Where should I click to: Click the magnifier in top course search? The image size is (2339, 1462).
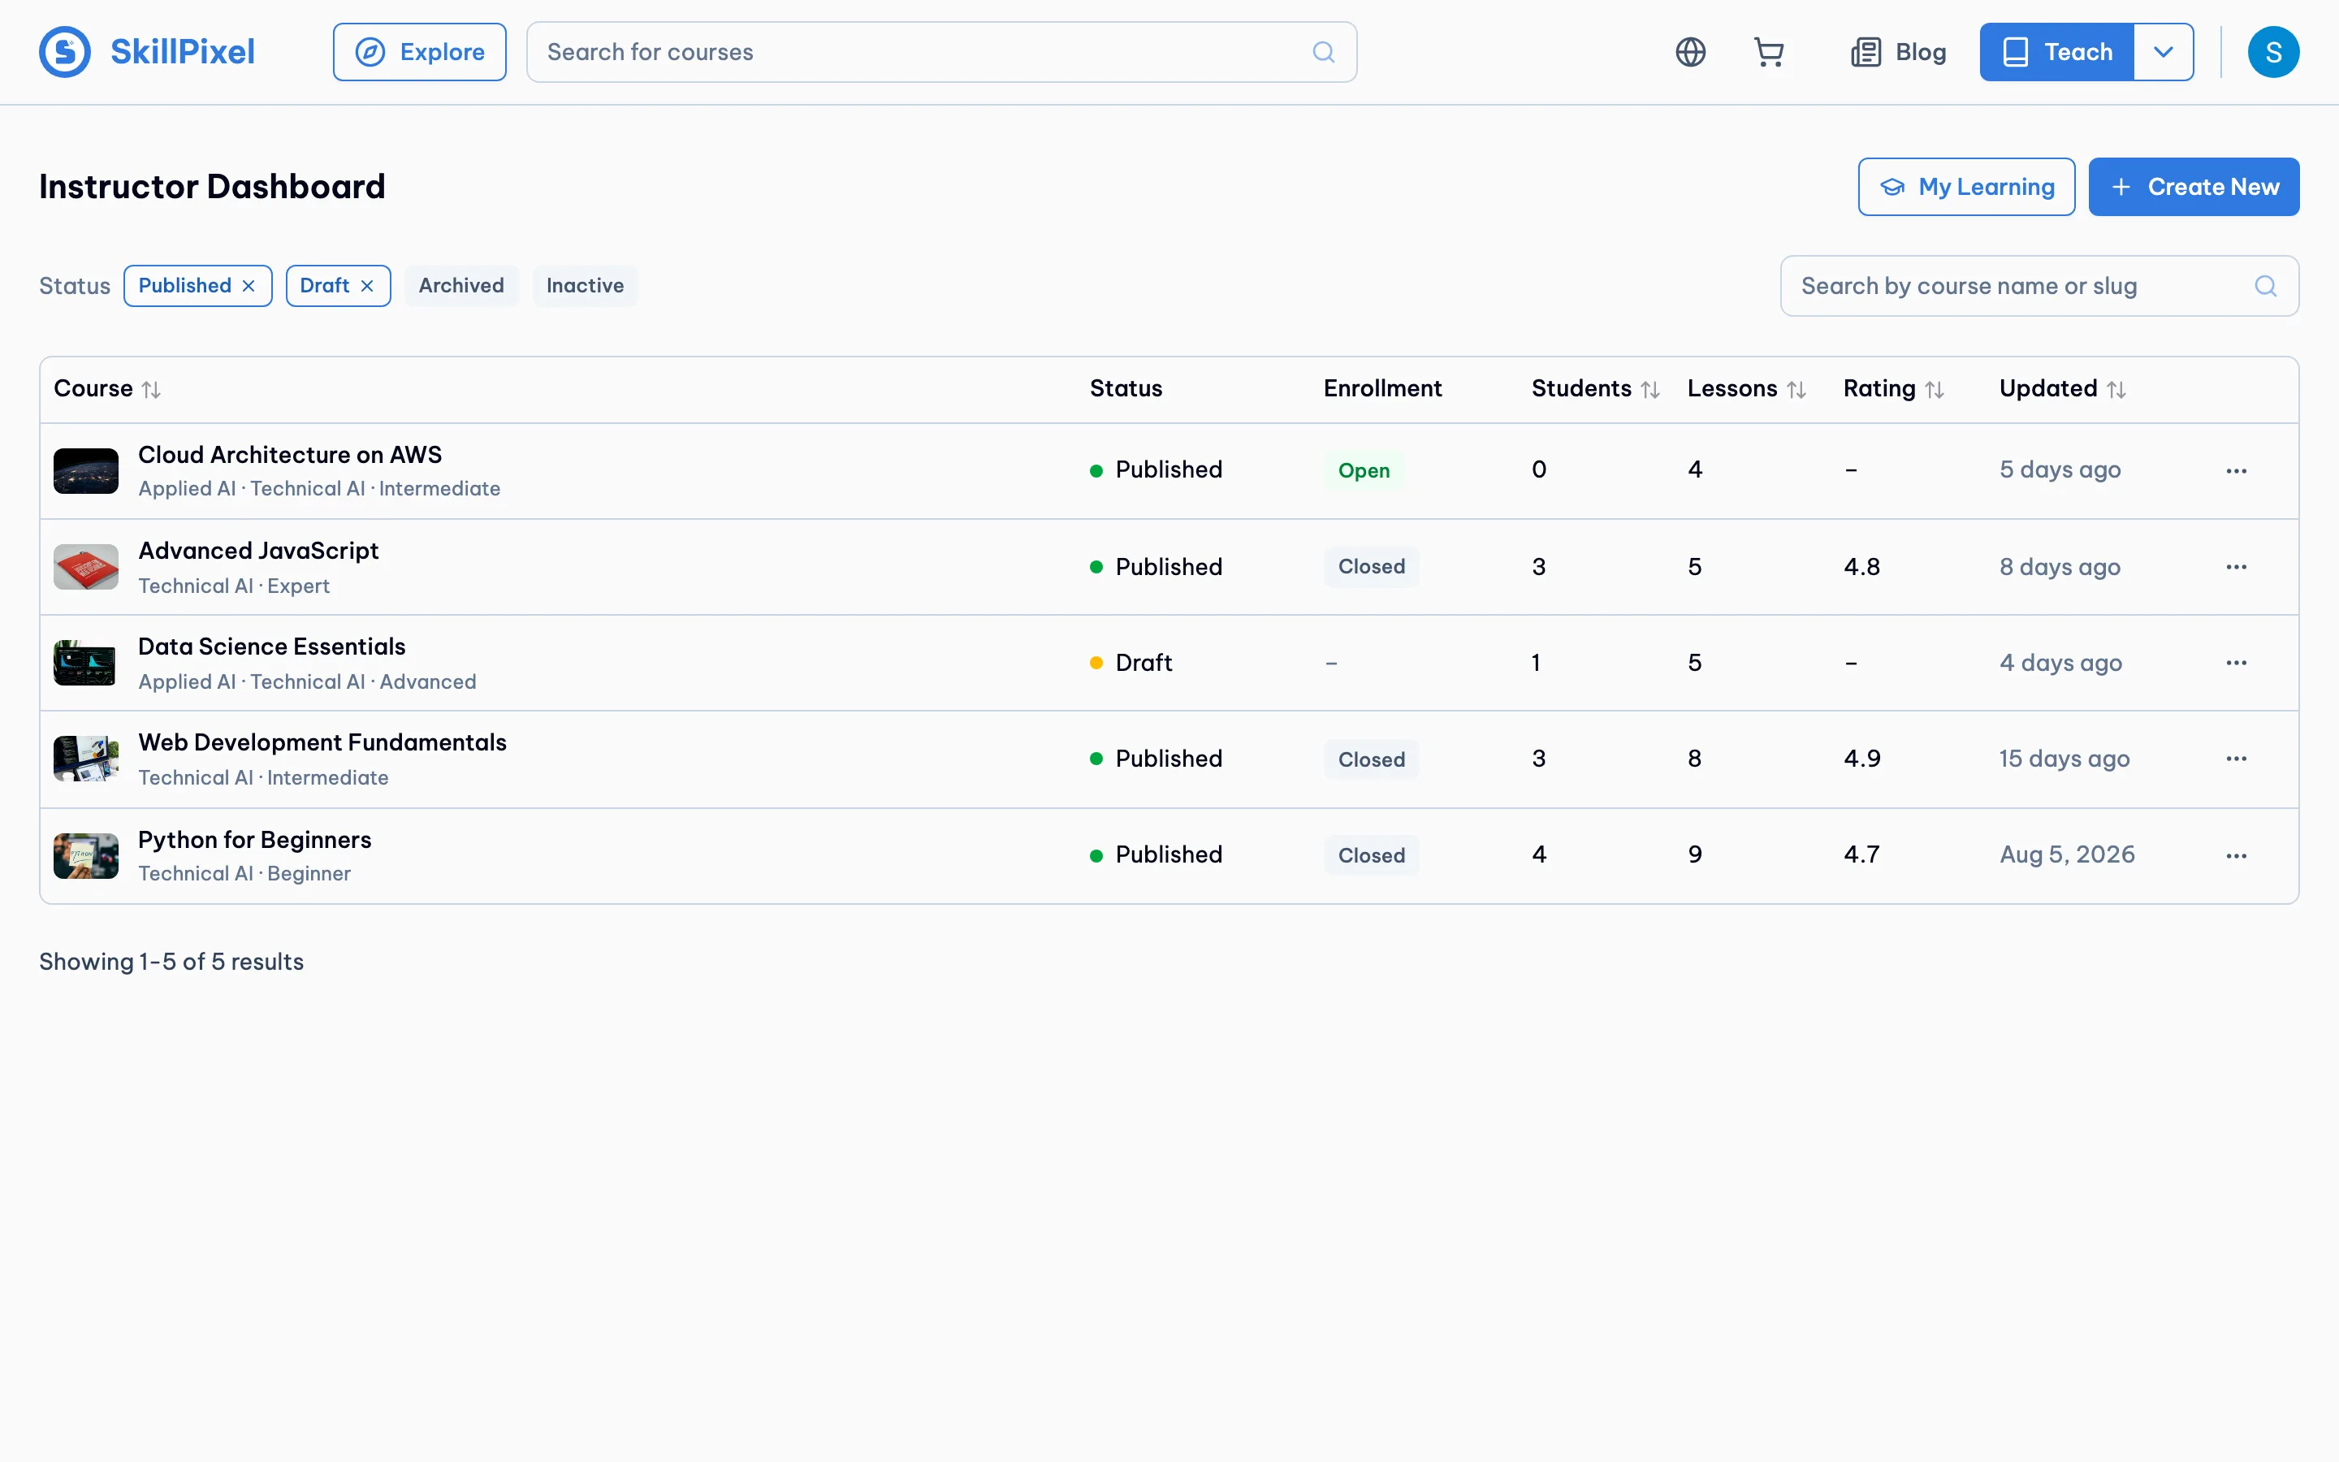(x=1323, y=52)
